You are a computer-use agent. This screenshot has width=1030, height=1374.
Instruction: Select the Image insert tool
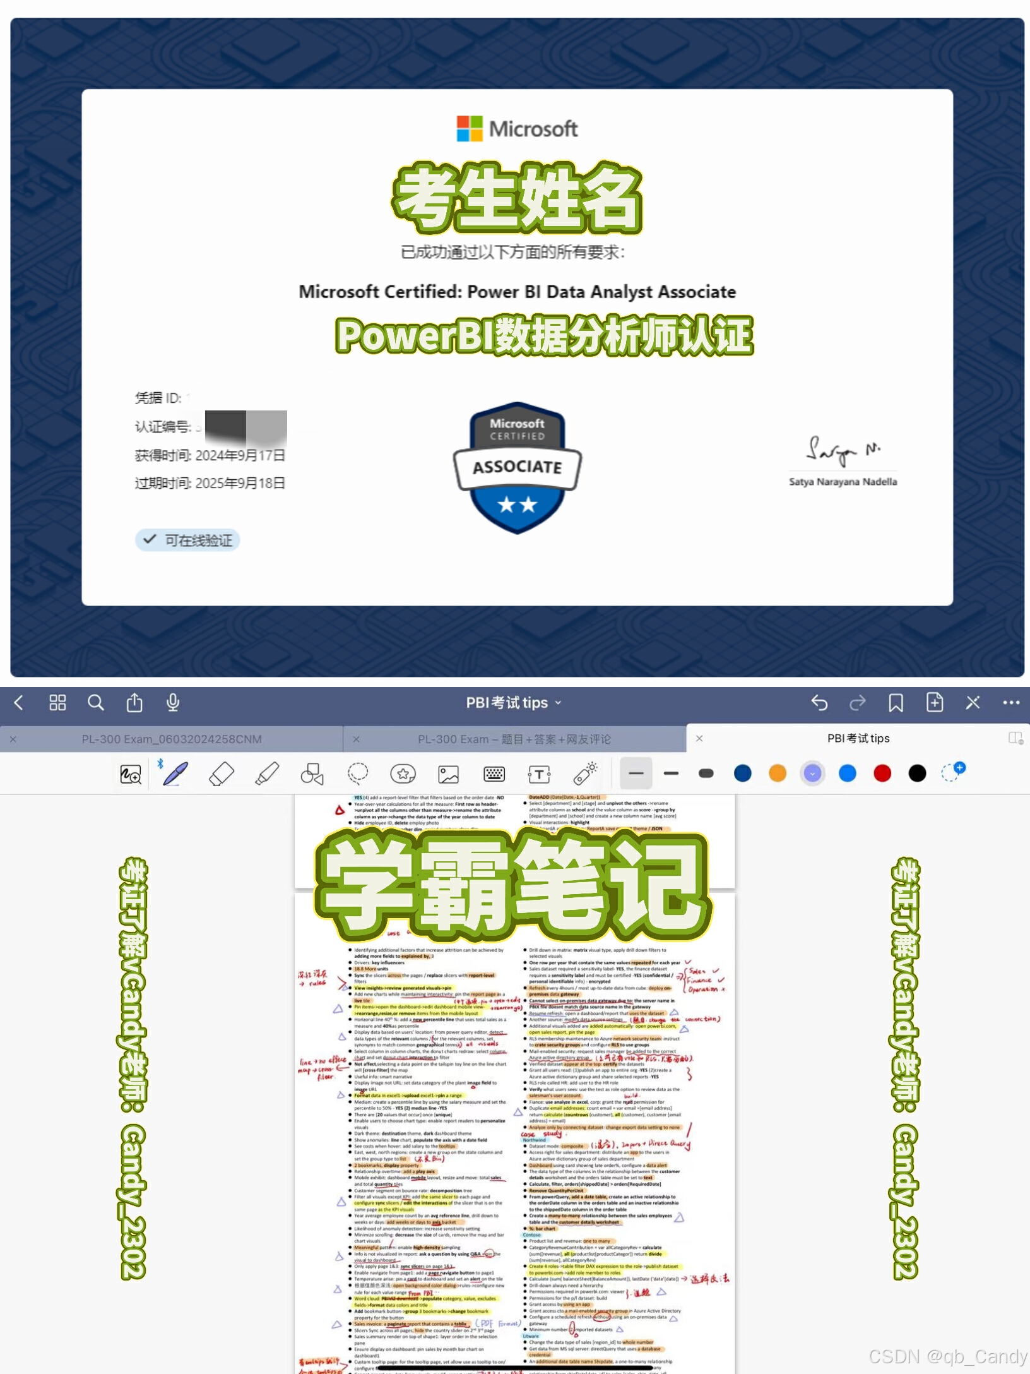click(449, 774)
